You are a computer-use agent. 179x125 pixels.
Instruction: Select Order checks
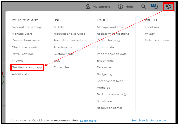(x=107, y=40)
